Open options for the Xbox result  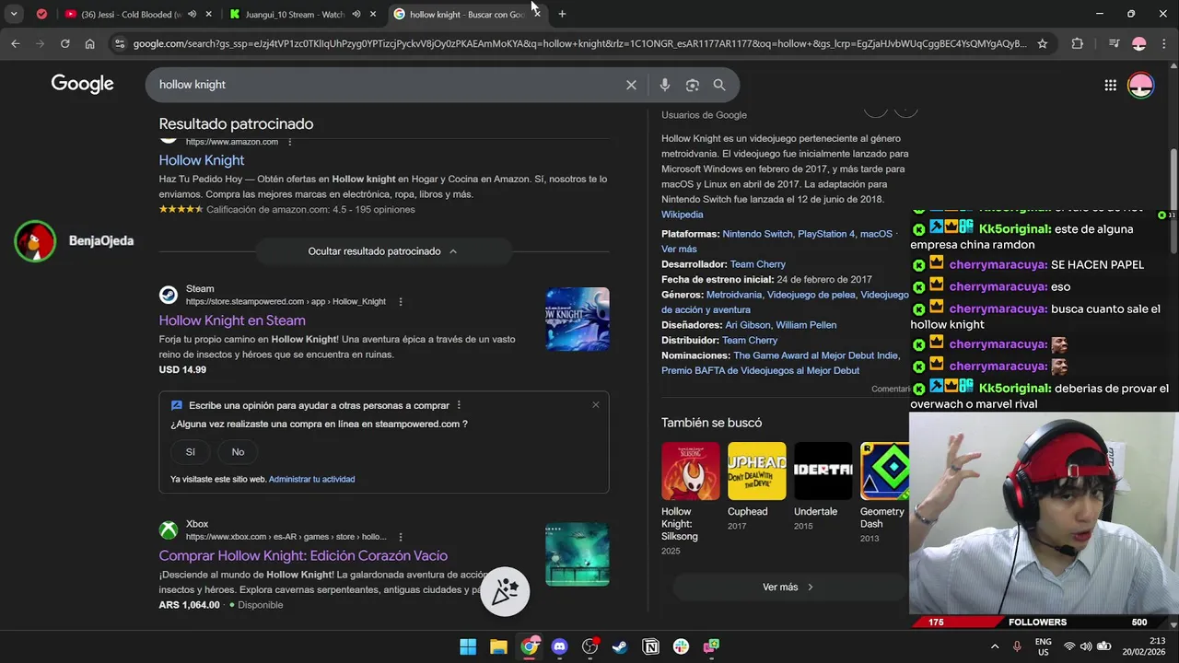tap(400, 537)
